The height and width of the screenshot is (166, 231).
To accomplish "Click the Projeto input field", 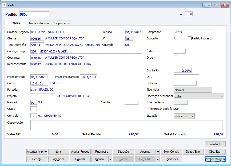I will (x=43, y=96).
